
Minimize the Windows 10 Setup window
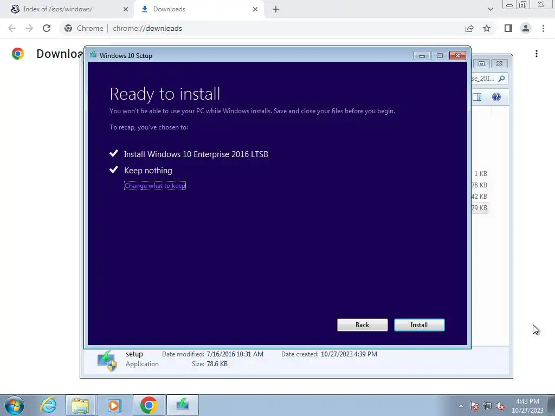[x=422, y=56]
